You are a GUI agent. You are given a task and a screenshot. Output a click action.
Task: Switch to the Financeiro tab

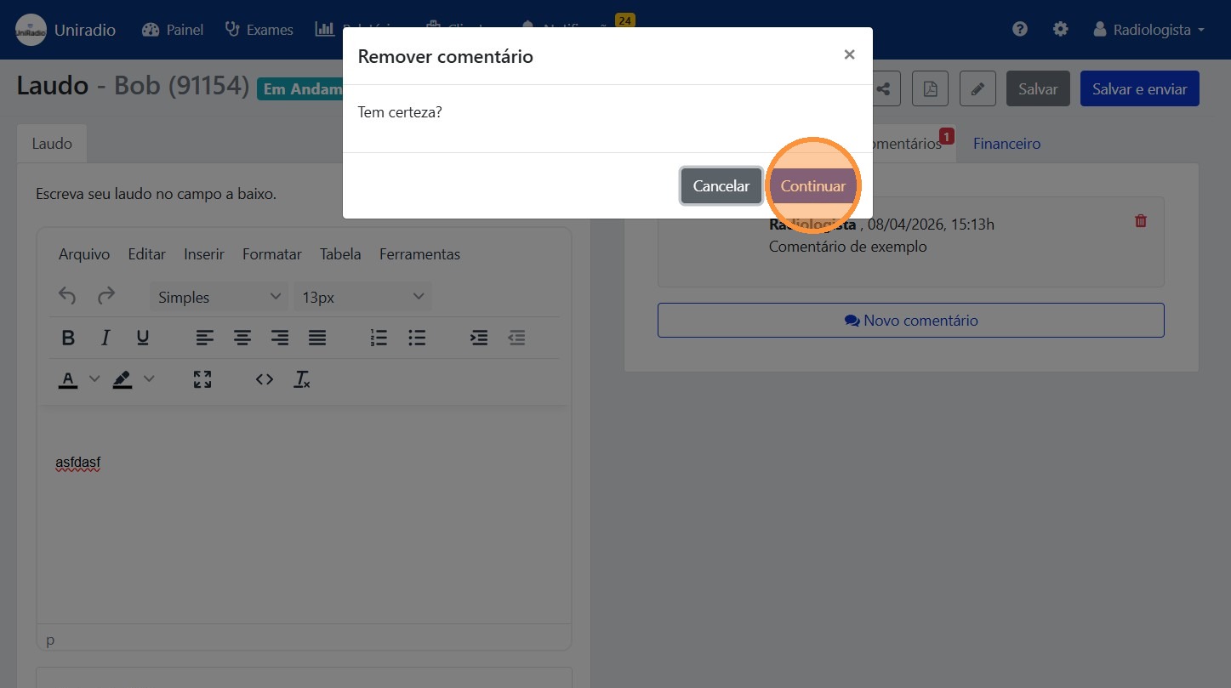tap(1006, 143)
